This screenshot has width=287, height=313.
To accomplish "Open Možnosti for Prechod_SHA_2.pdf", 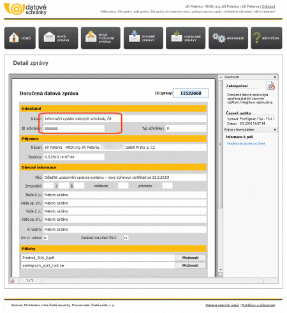I will 191,258.
